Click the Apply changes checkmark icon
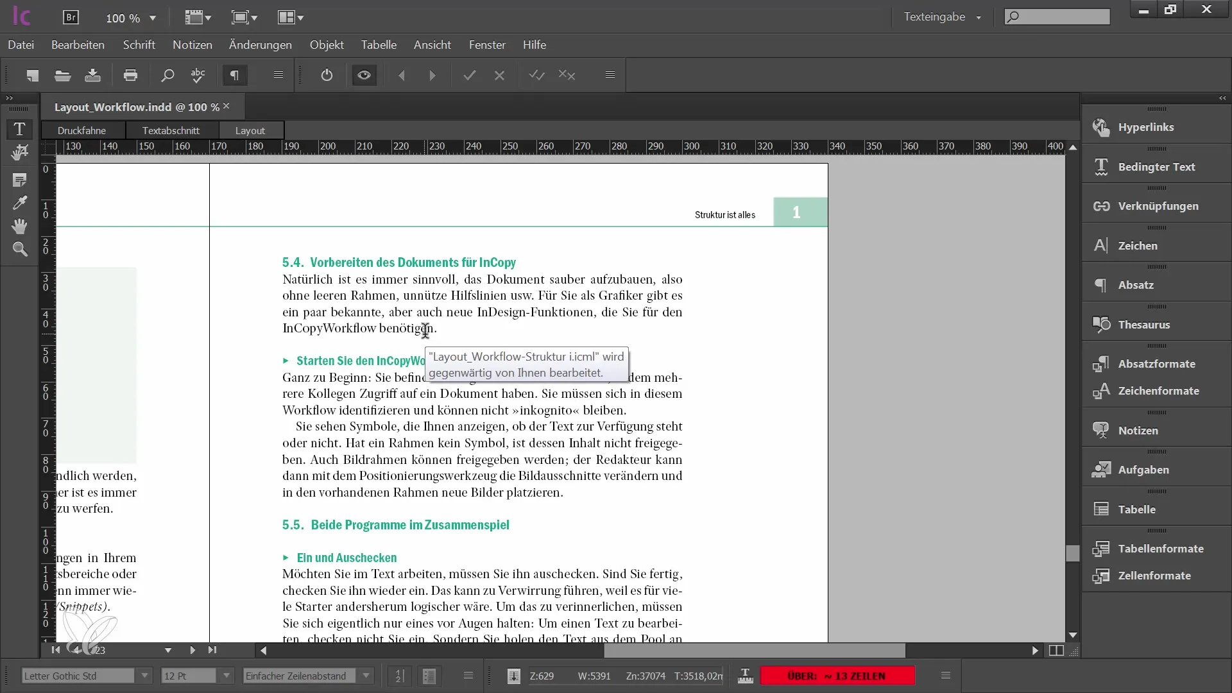1232x693 pixels. click(469, 75)
